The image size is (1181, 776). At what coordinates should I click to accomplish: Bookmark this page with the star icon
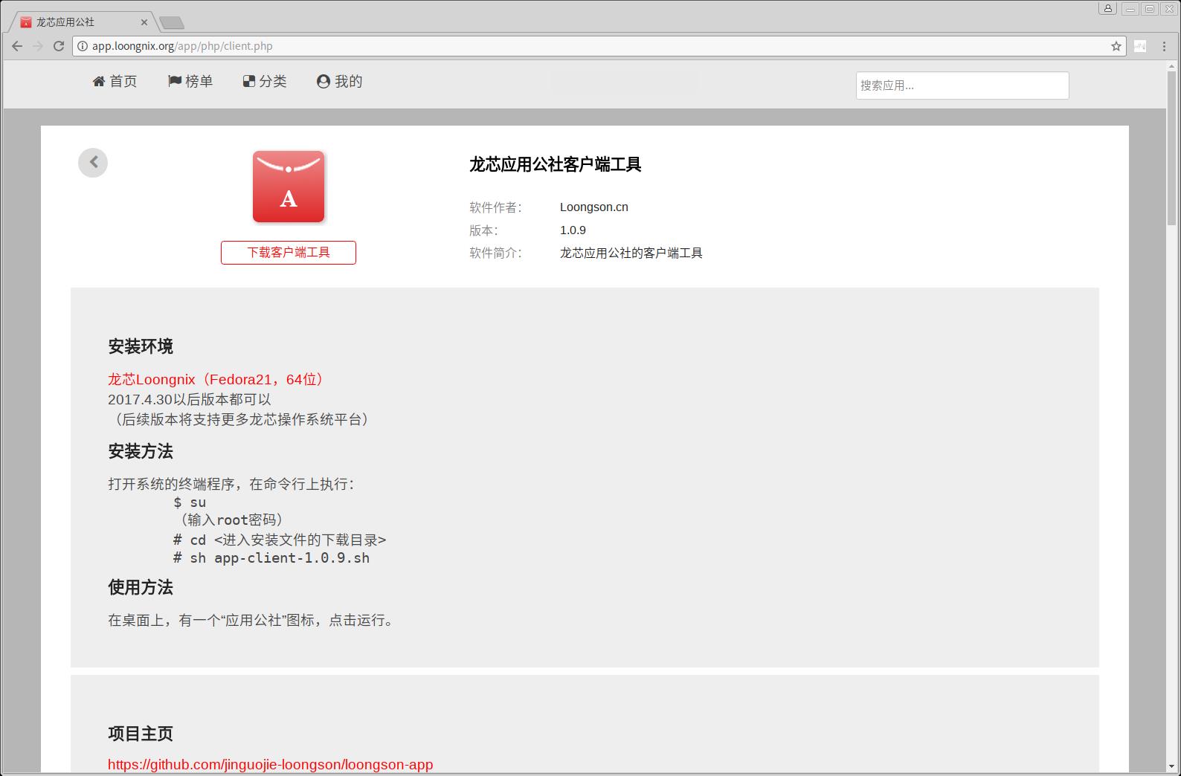pyautogui.click(x=1116, y=46)
